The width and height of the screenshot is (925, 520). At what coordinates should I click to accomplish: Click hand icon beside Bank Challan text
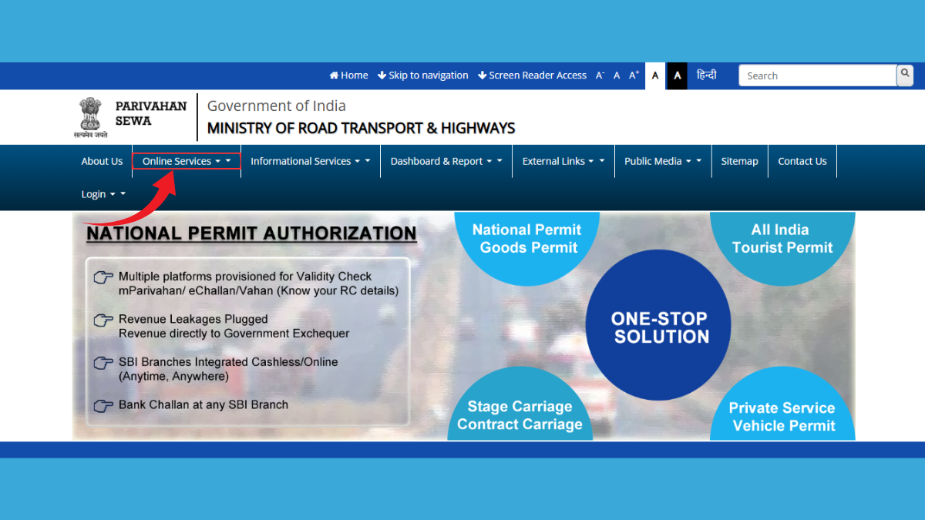click(x=103, y=406)
